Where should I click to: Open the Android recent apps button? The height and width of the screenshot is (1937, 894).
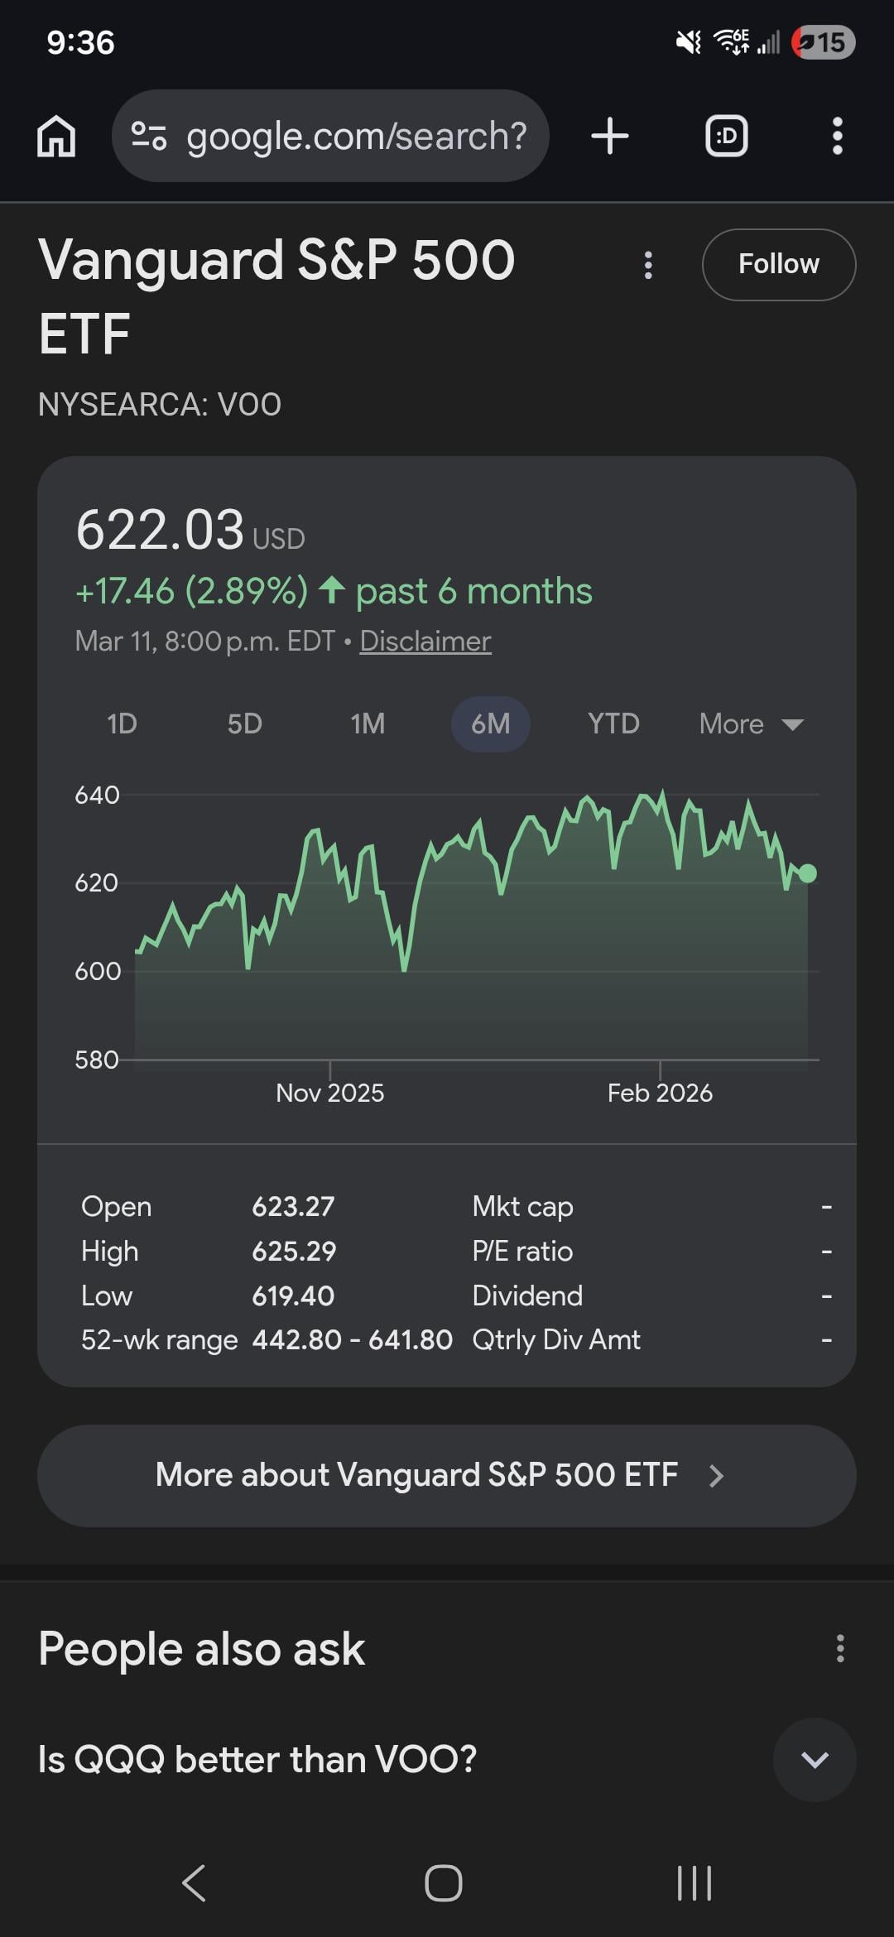(694, 1883)
